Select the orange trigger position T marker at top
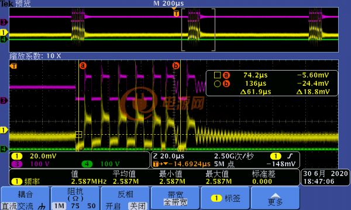This screenshot has width=351, height=210. pyautogui.click(x=176, y=13)
